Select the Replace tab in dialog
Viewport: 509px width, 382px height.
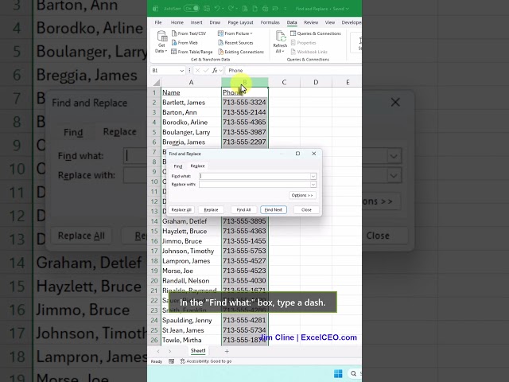[x=197, y=166]
